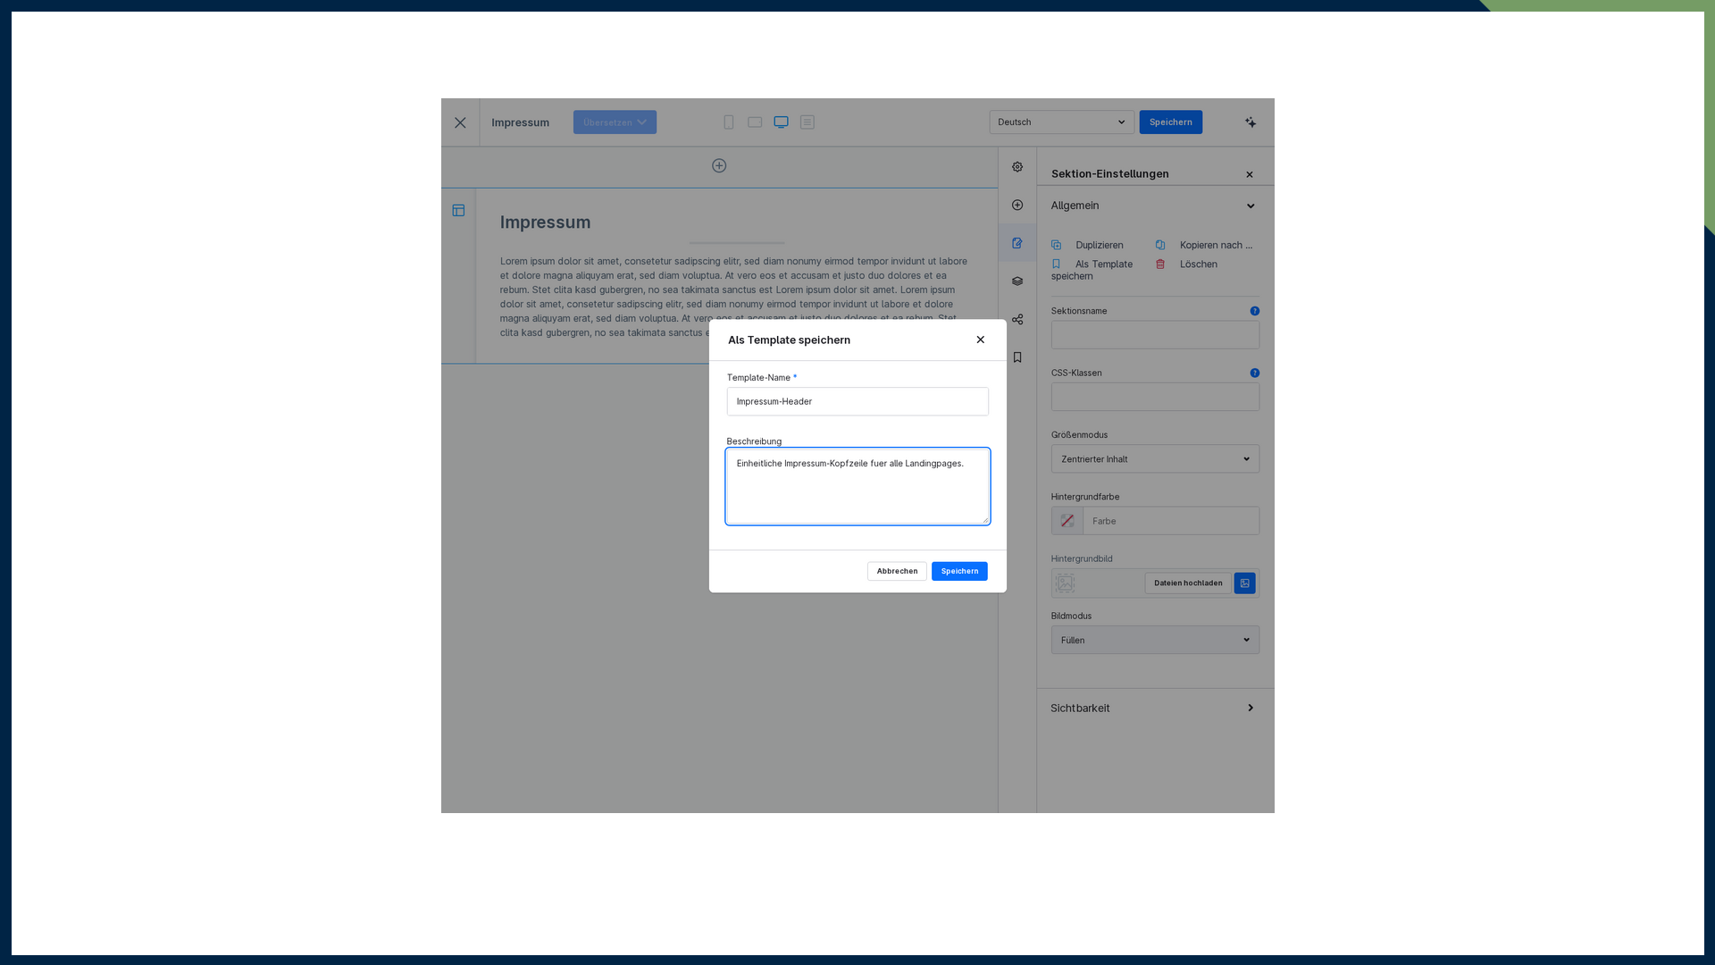Open the layers stack sidebar icon
Screen dimensions: 1715x965
click(1017, 281)
